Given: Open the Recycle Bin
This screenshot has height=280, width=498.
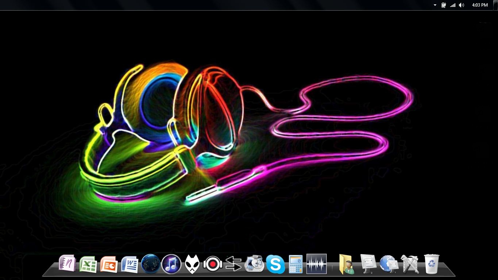Looking at the screenshot, I should (432, 264).
